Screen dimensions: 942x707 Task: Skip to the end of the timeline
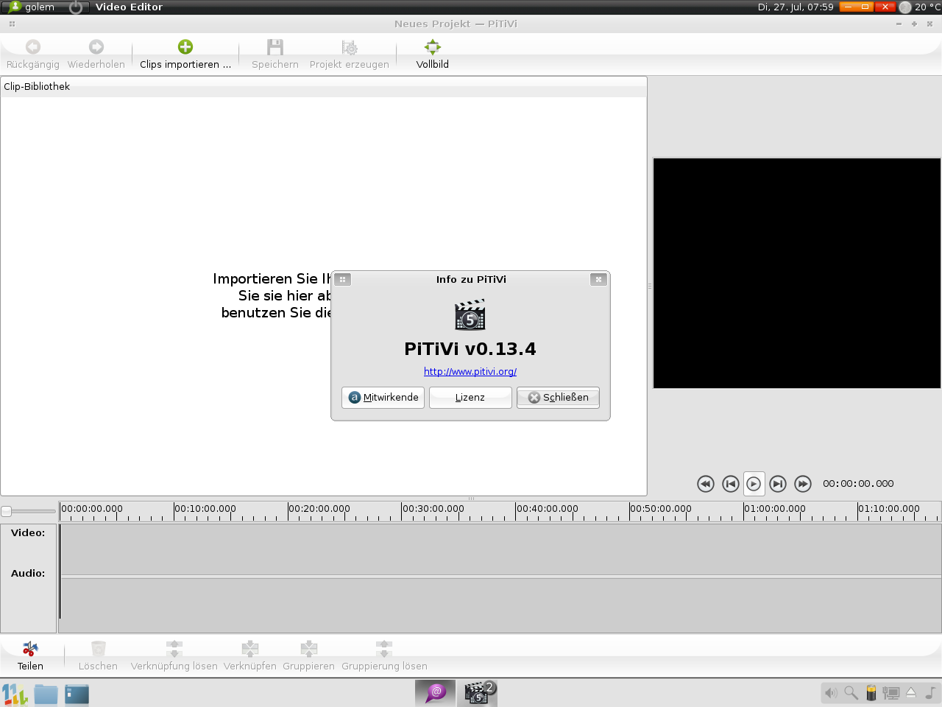click(778, 484)
